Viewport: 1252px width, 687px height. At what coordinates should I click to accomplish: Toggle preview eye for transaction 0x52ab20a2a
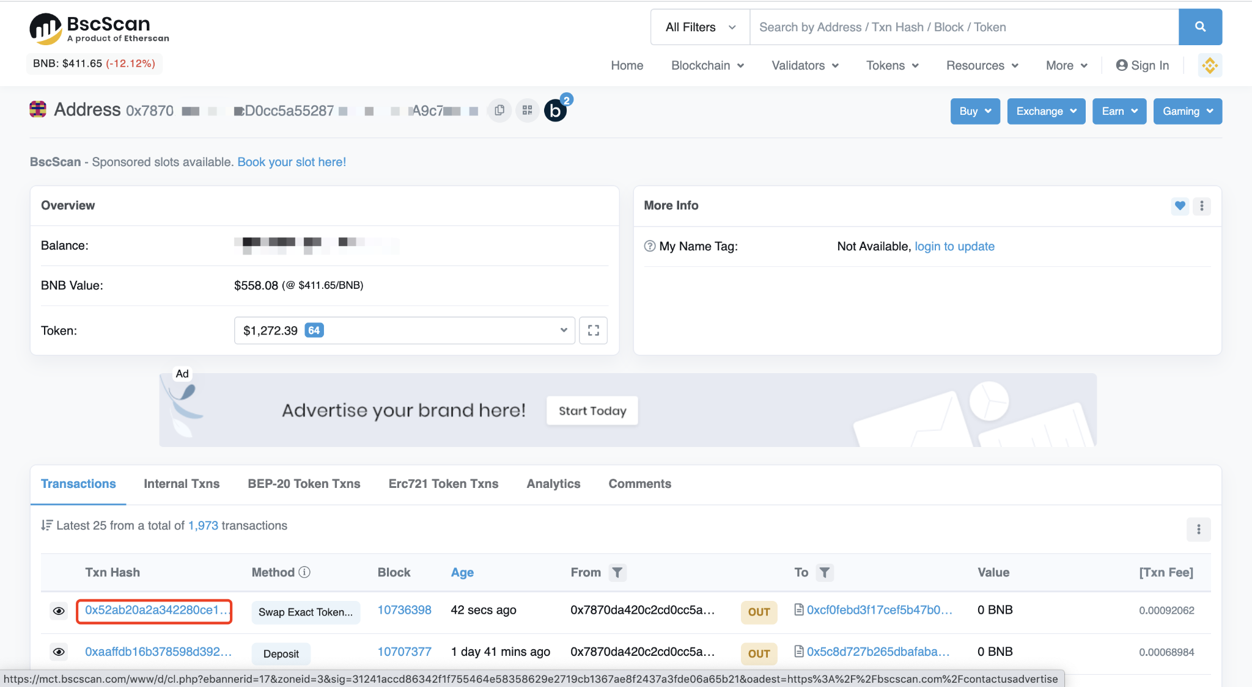pyautogui.click(x=59, y=611)
